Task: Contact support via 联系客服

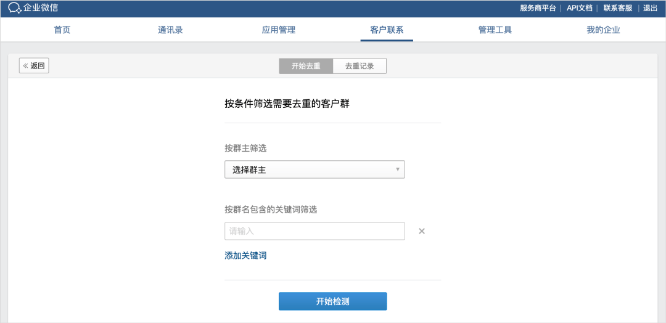Action: (x=617, y=8)
